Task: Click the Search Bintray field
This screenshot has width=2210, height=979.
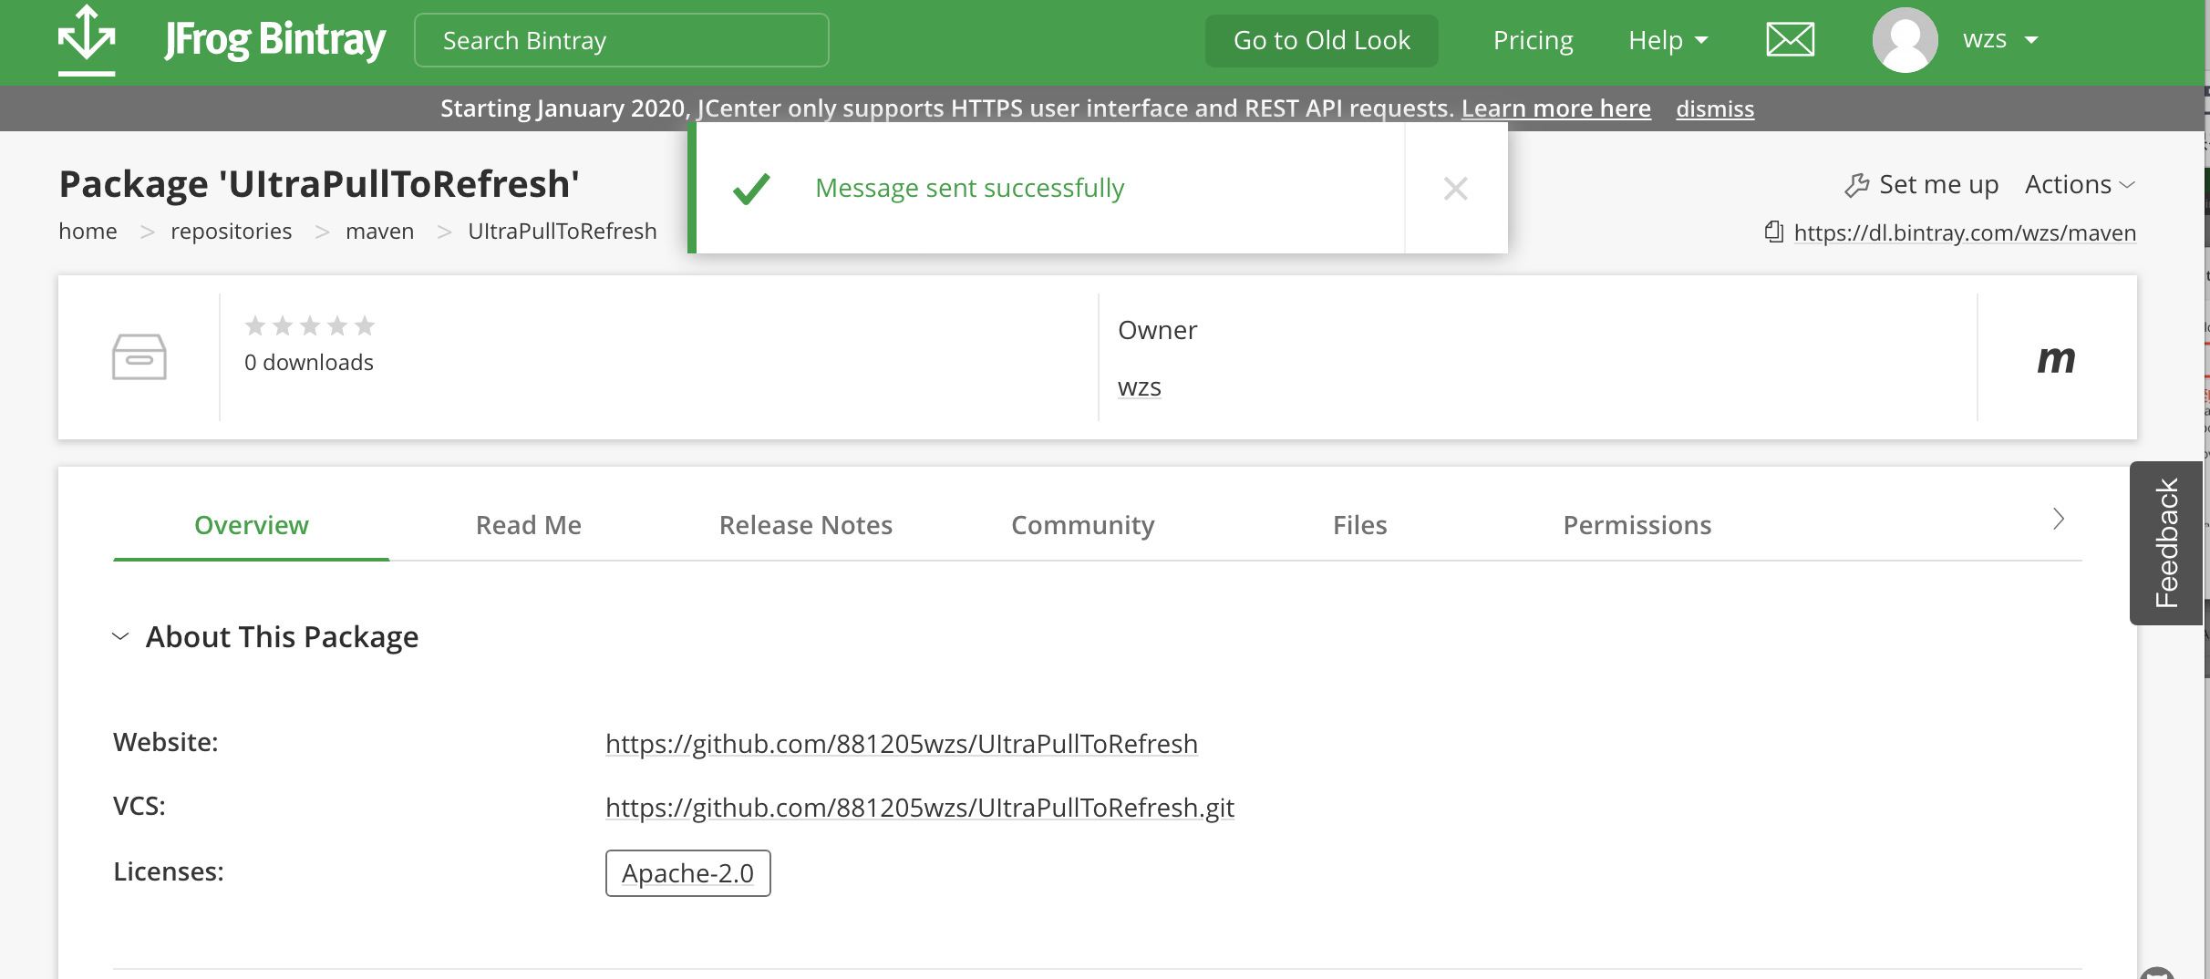Action: 622,40
